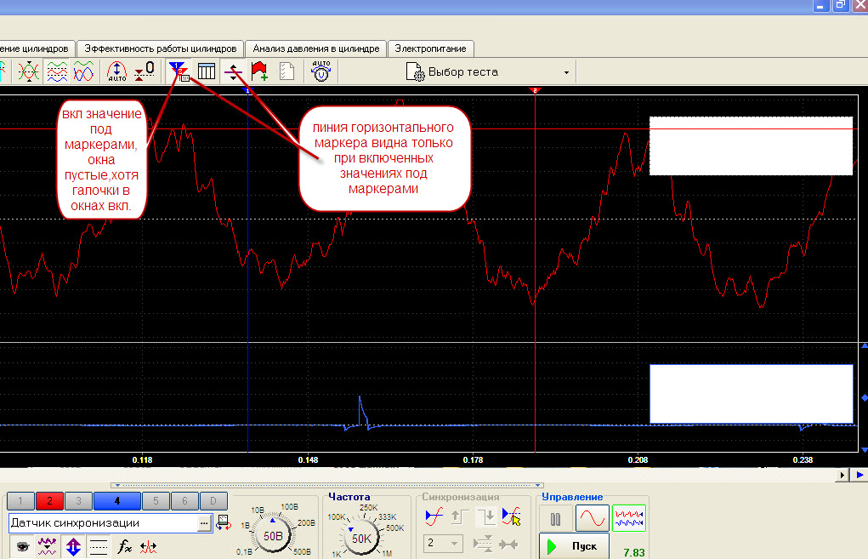
Task: Open the partially visible цилиндров tab
Action: [37, 48]
